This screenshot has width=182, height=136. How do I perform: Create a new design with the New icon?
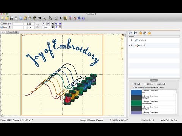click(2, 18)
